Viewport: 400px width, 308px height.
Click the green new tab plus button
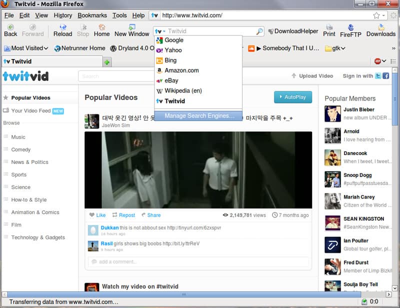(x=107, y=62)
